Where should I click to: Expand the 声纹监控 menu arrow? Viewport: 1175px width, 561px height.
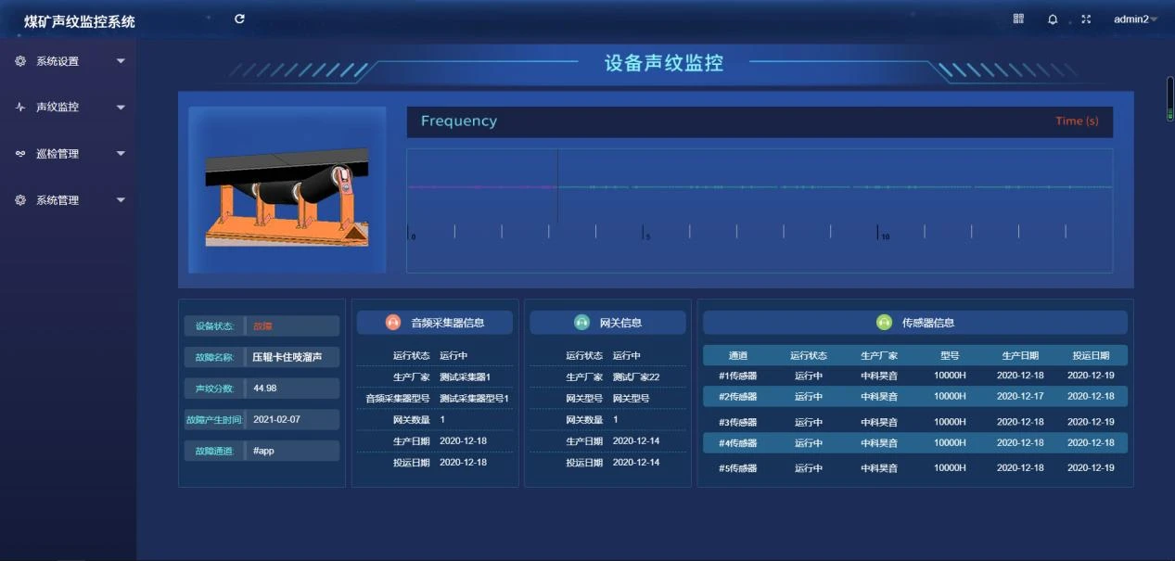coord(121,108)
